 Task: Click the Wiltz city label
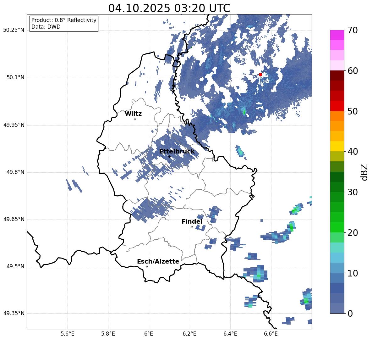tap(133, 114)
